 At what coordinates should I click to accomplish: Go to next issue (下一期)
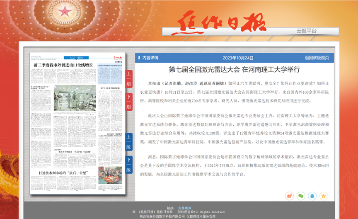[x=129, y=102]
